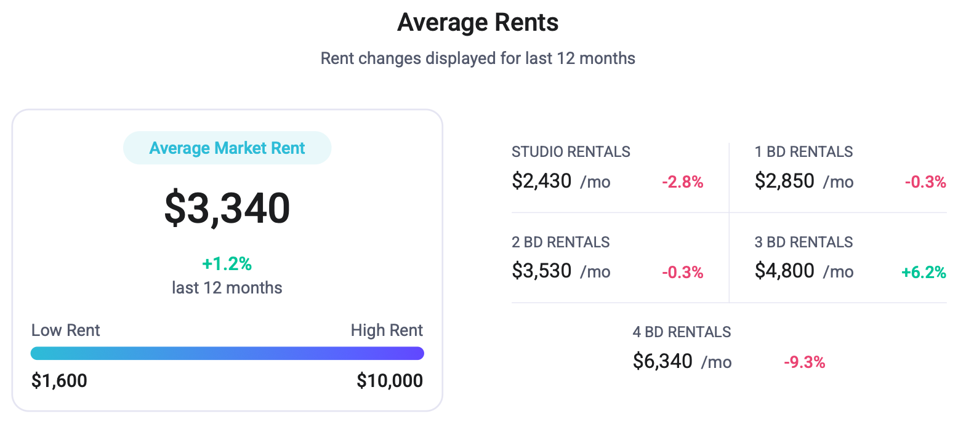
Task: Click the -2.8% studio rent change
Action: (682, 182)
